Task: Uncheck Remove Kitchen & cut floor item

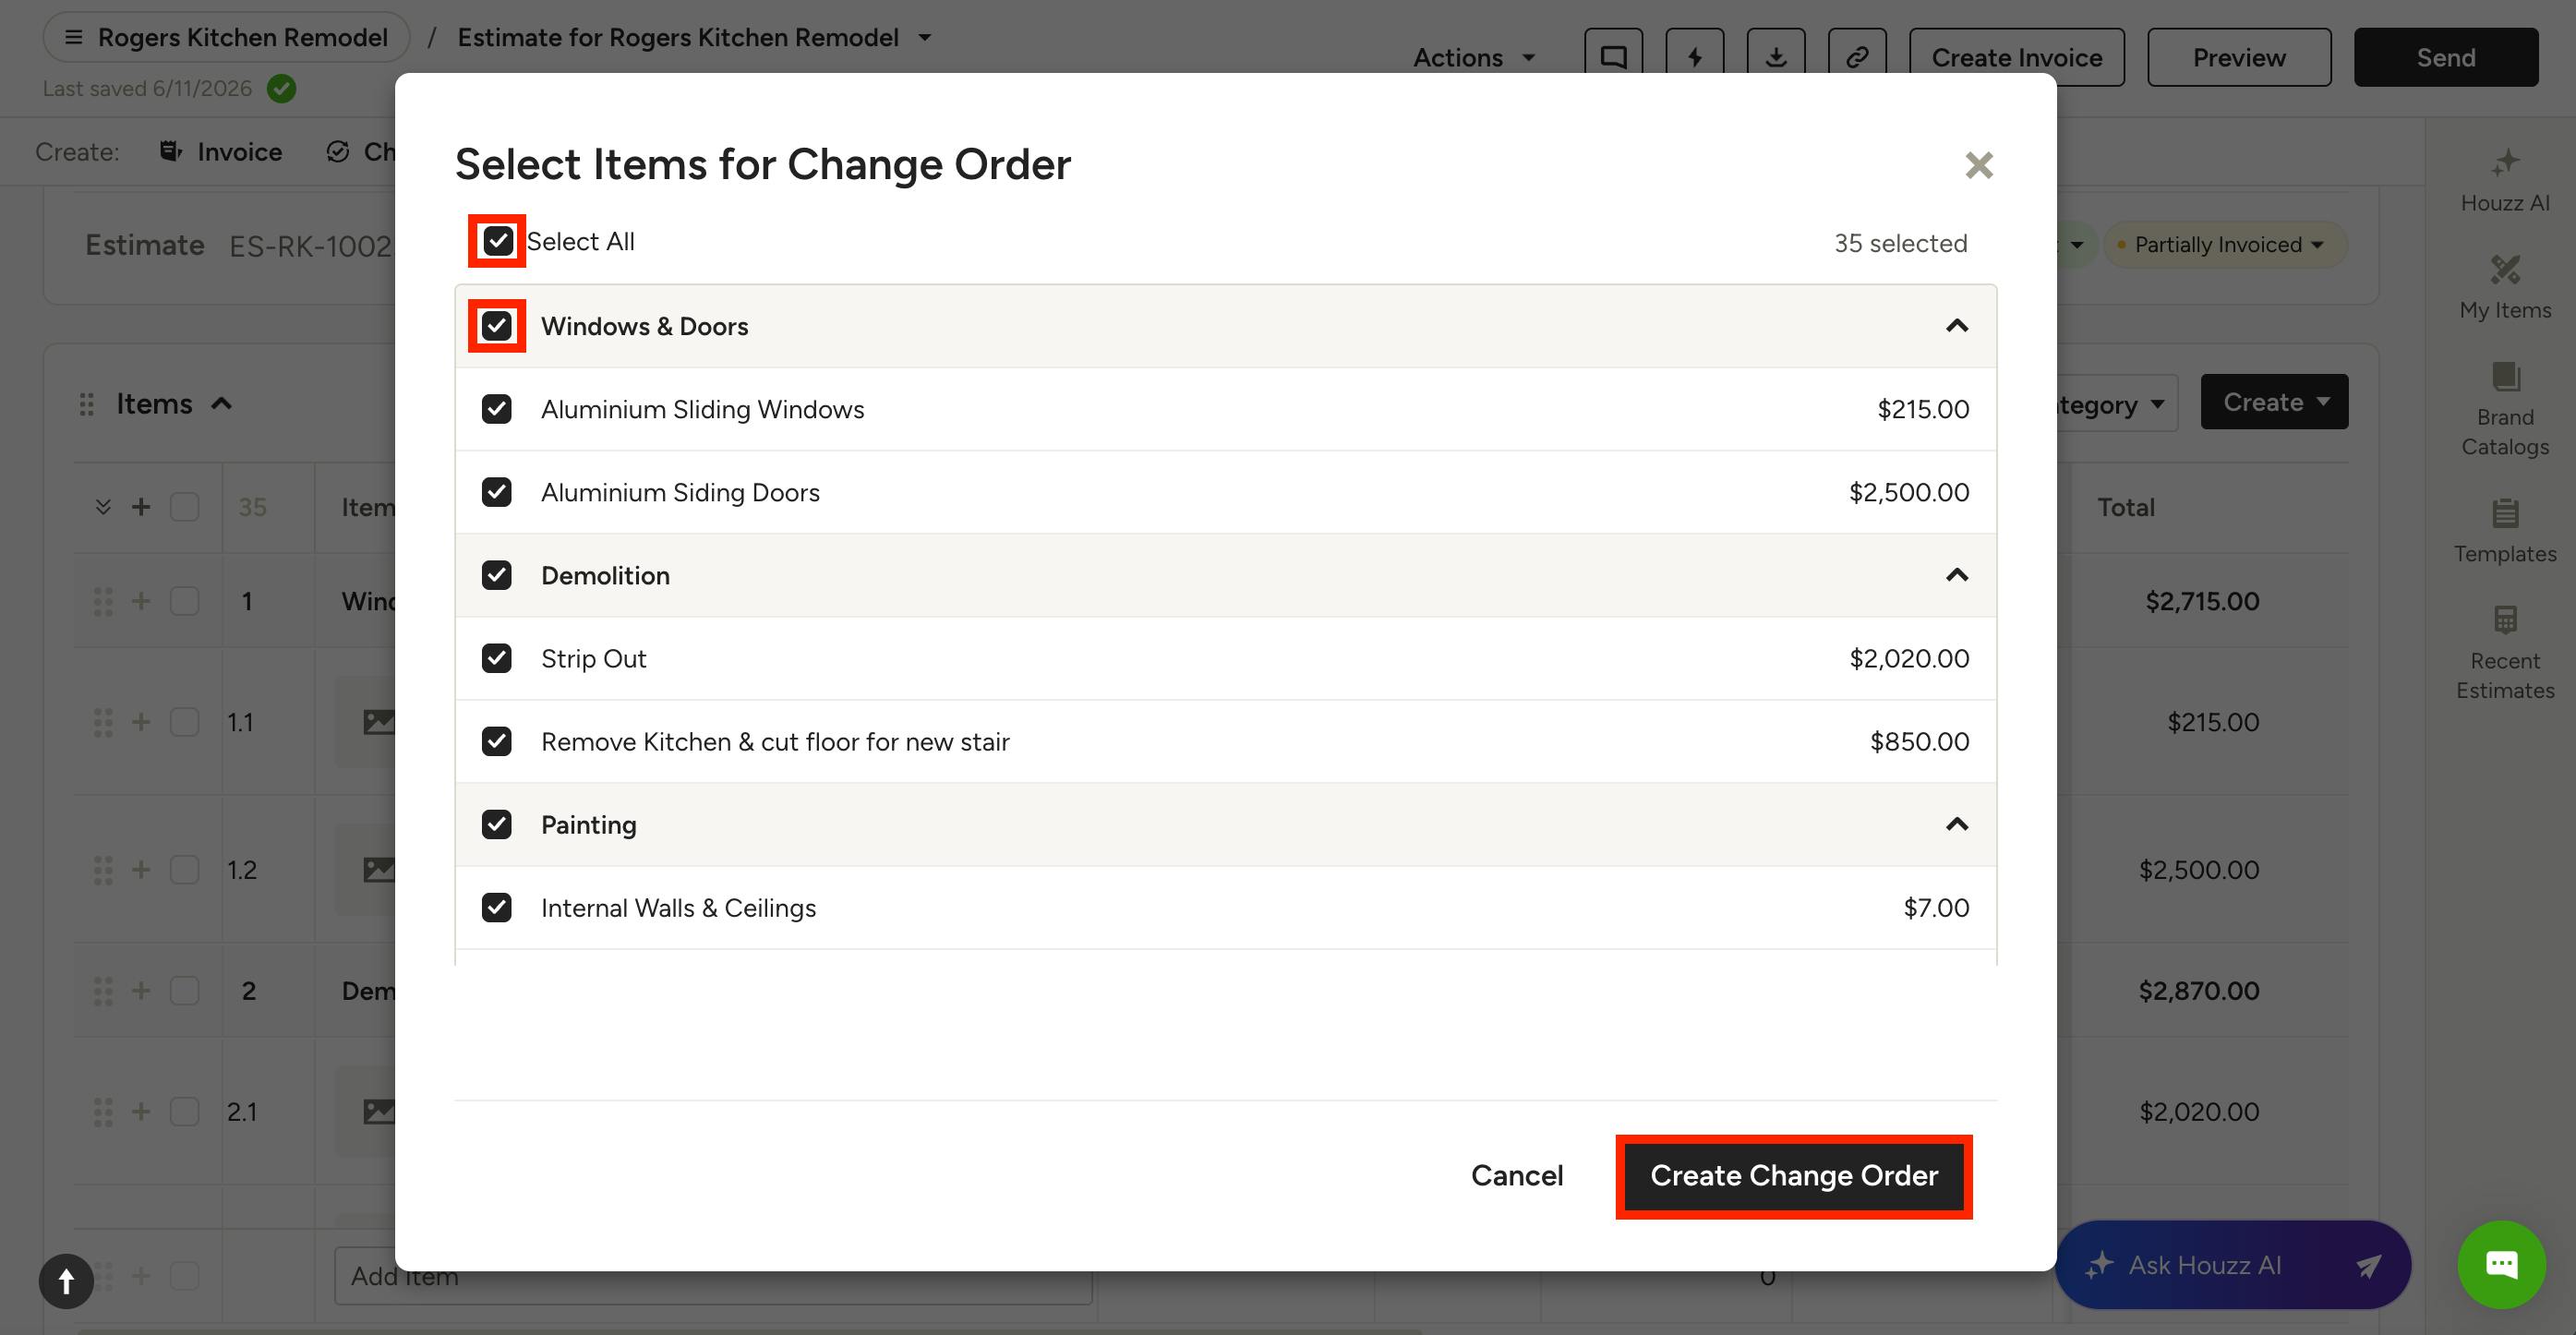Action: [x=497, y=741]
